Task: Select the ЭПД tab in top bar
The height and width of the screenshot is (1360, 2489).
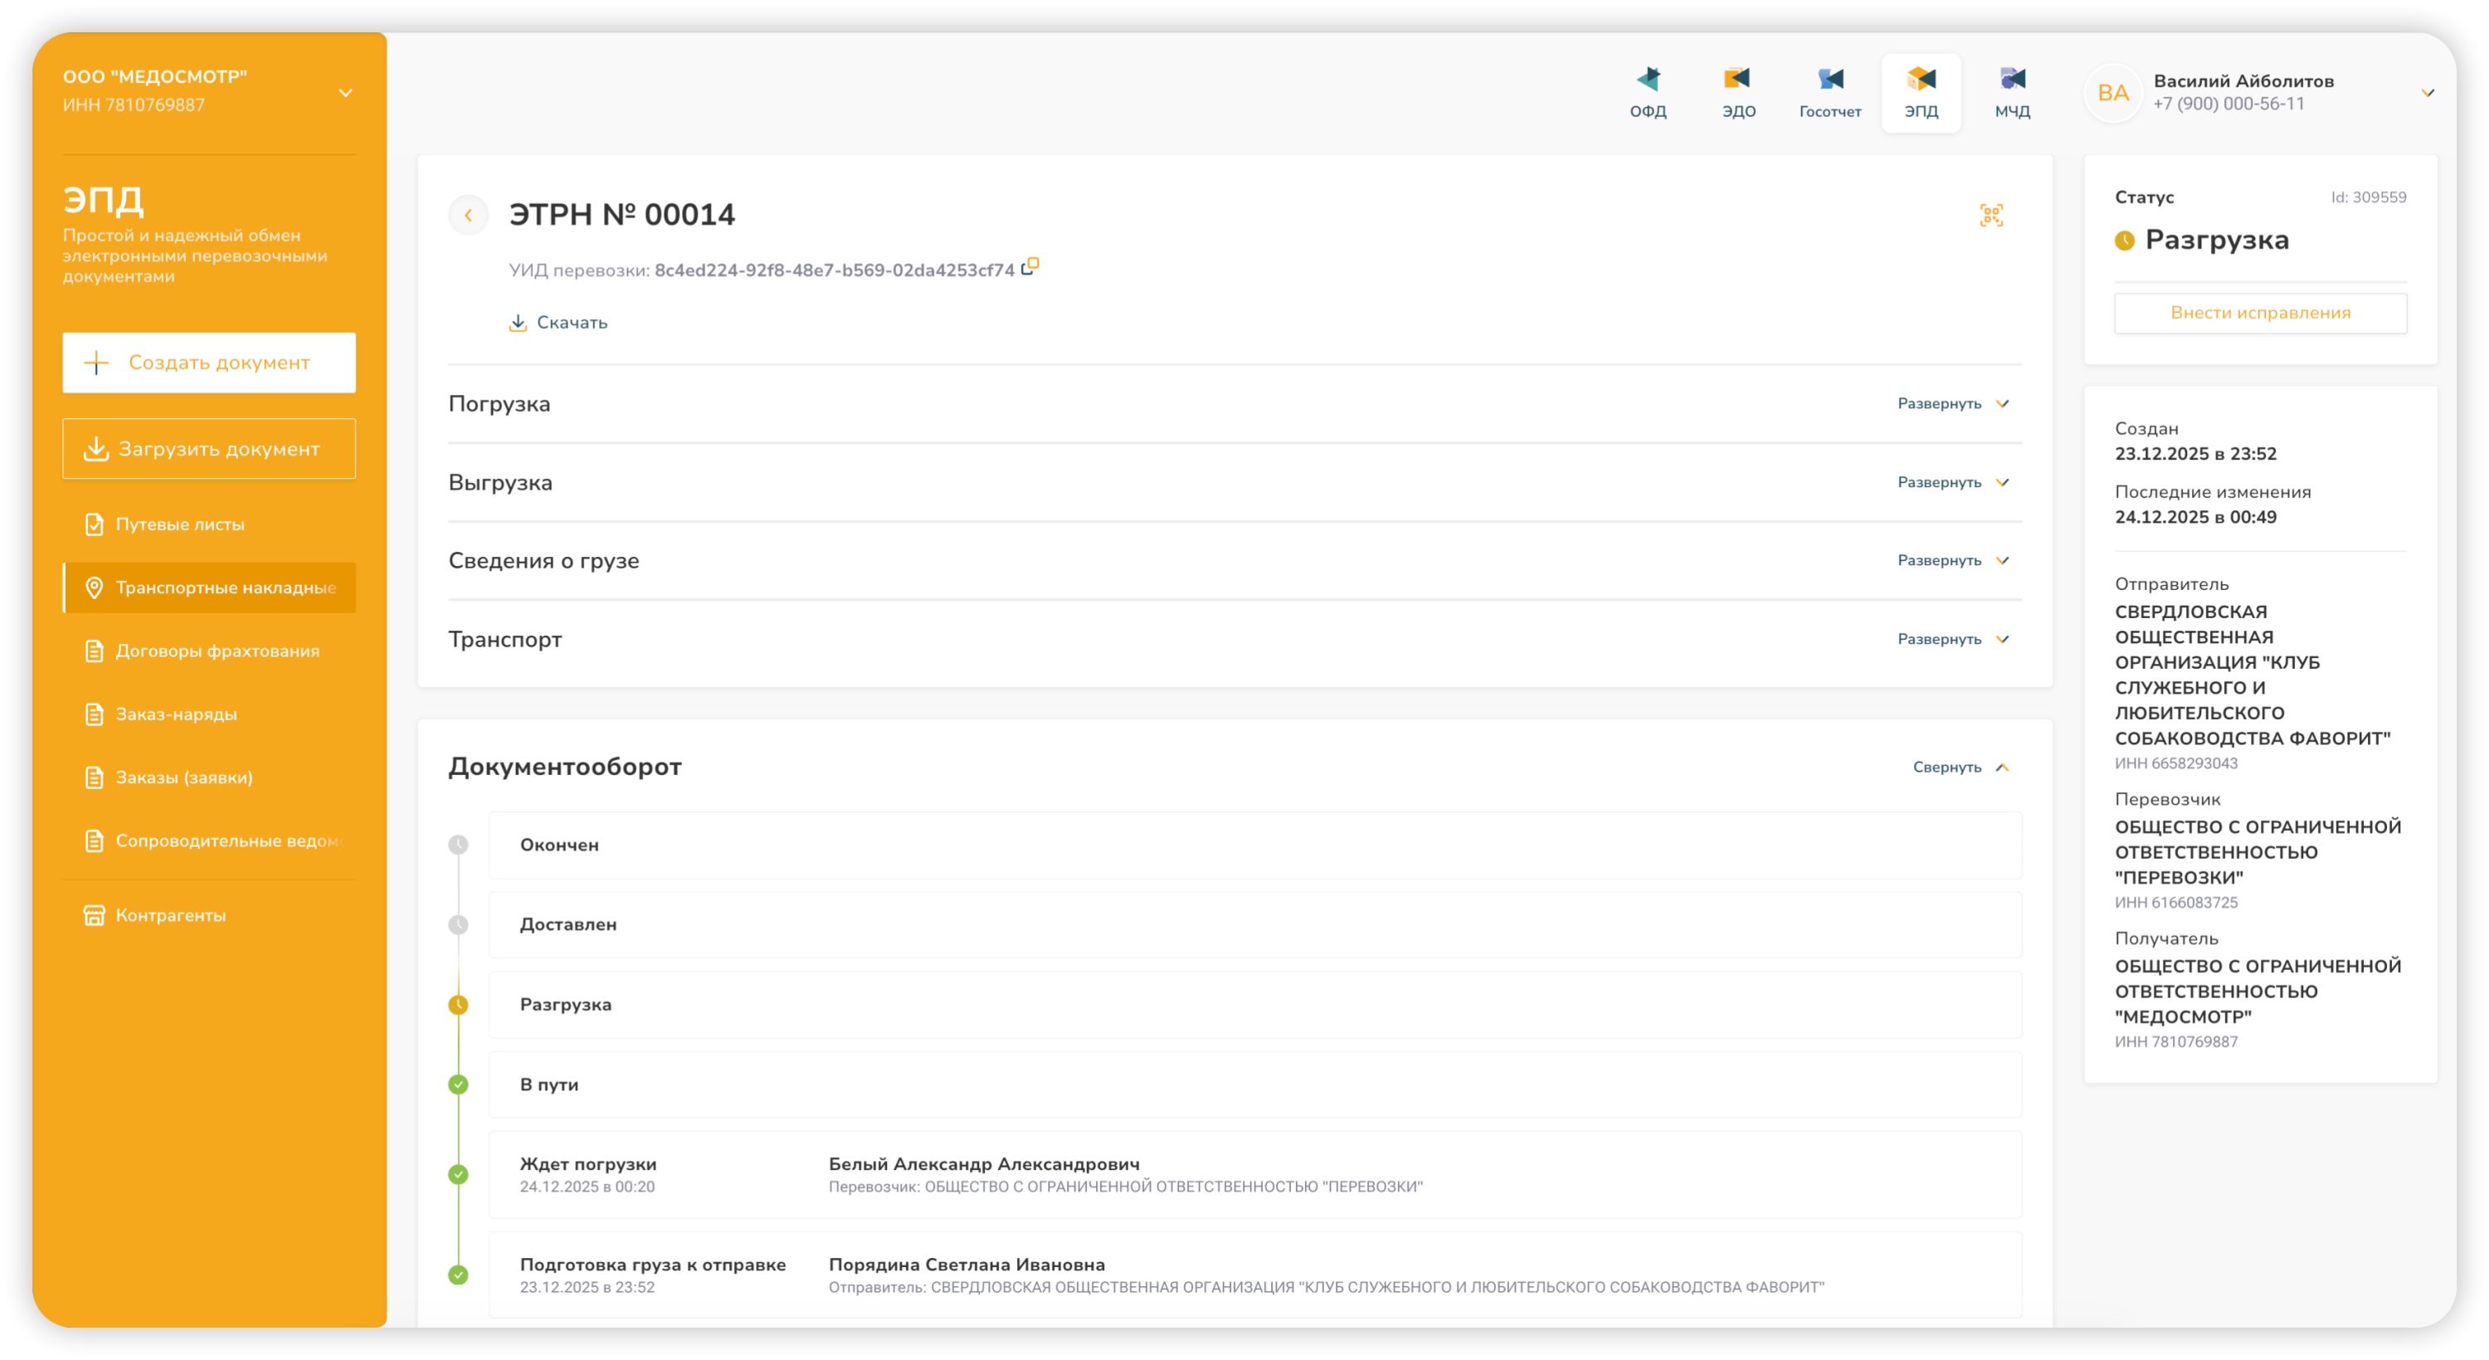Action: pos(1921,92)
